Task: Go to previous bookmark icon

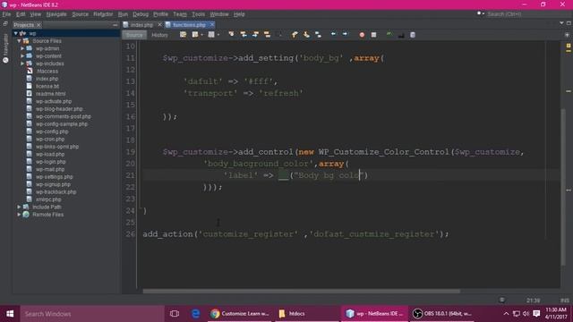Action: tap(295, 35)
